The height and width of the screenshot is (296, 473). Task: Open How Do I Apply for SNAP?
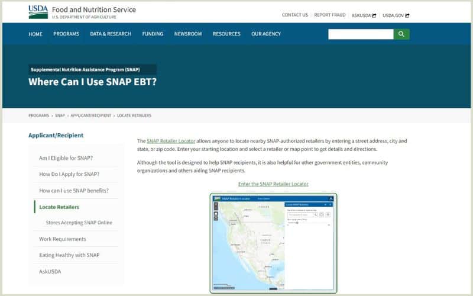69,174
